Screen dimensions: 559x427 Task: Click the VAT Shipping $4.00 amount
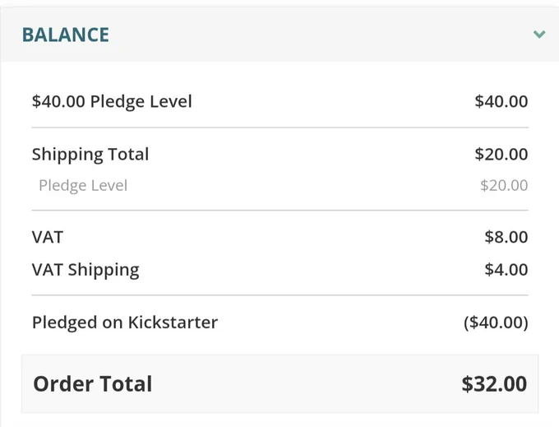506,269
